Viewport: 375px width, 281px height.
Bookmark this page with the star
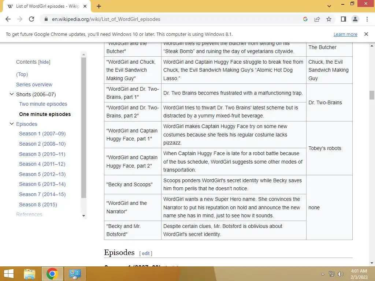point(329,19)
